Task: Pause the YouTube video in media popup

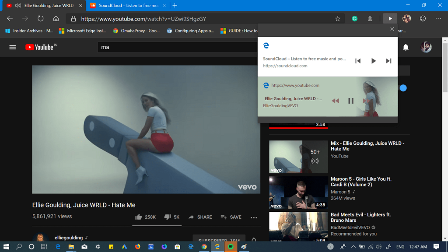Action: click(351, 101)
